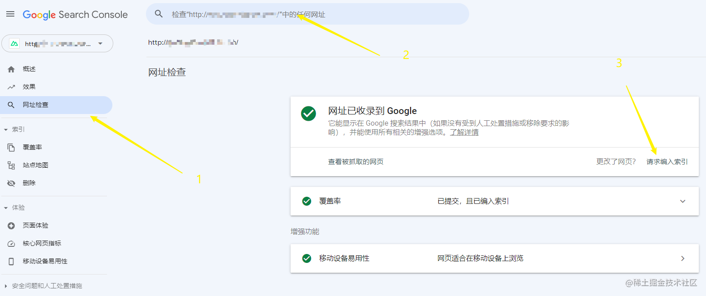Viewport: 706px width, 296px height.
Task: Expand the 覆盖率 card chevron
Action: tap(683, 201)
